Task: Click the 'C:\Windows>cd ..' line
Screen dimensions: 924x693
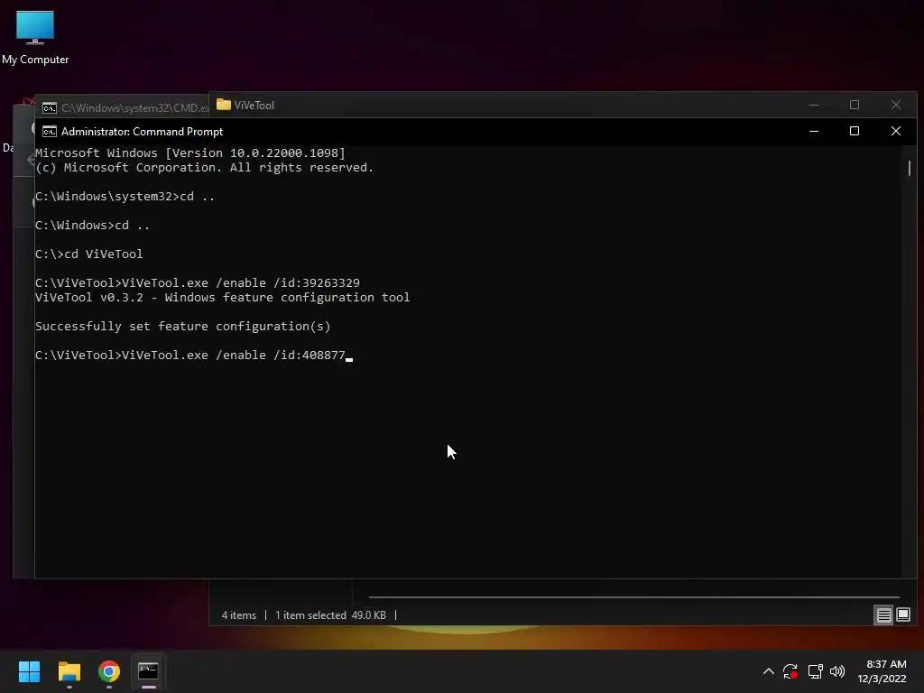Action: [x=93, y=225]
